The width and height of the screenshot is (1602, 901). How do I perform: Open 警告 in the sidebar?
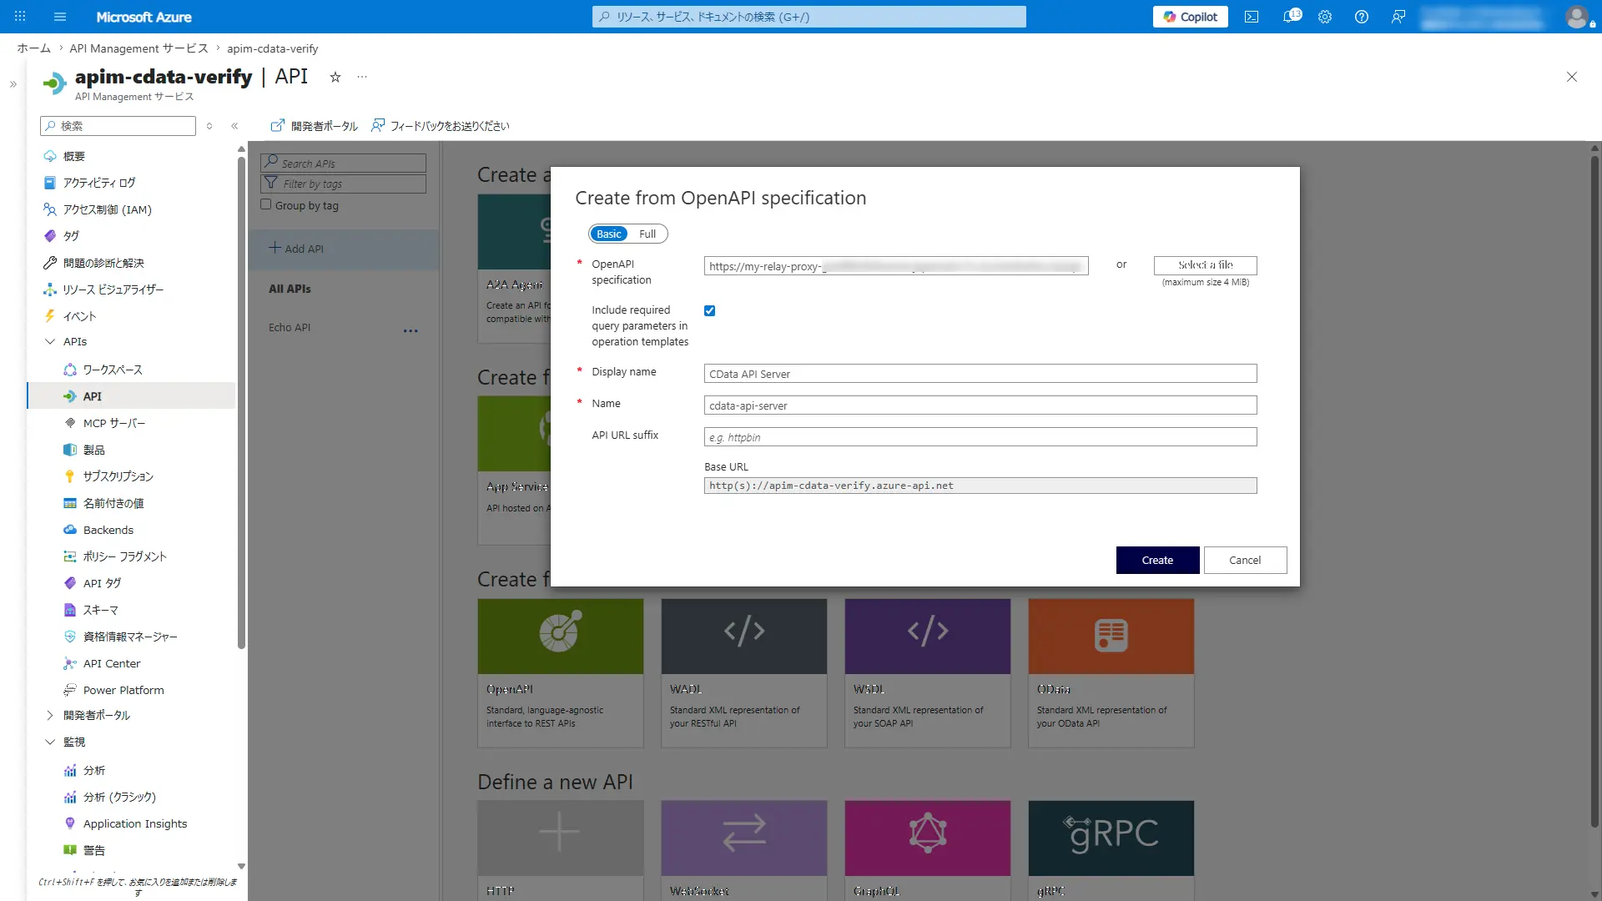click(93, 850)
